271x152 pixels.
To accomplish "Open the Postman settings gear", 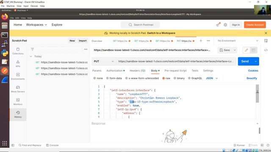I will (225, 25).
